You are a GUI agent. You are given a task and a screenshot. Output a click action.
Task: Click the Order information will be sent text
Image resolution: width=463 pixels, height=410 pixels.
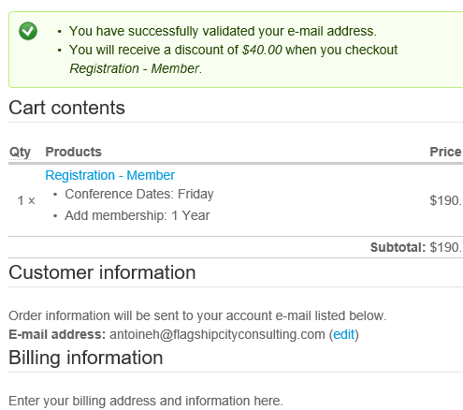pos(197,315)
